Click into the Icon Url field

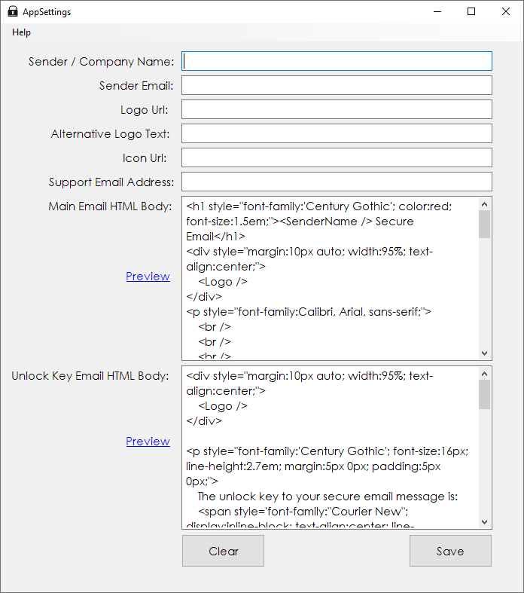point(337,157)
